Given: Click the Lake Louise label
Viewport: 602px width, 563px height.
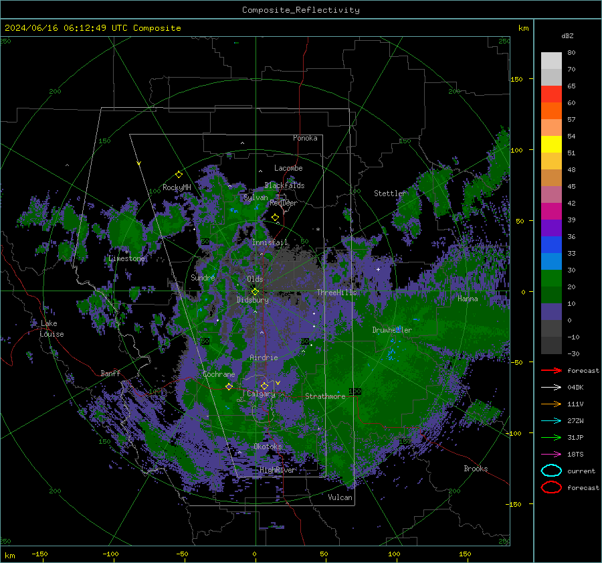Looking at the screenshot, I should [52, 329].
